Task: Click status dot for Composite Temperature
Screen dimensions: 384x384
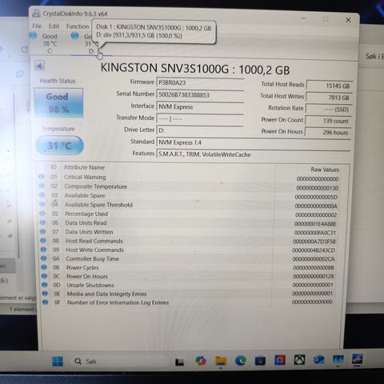Action: (42, 186)
